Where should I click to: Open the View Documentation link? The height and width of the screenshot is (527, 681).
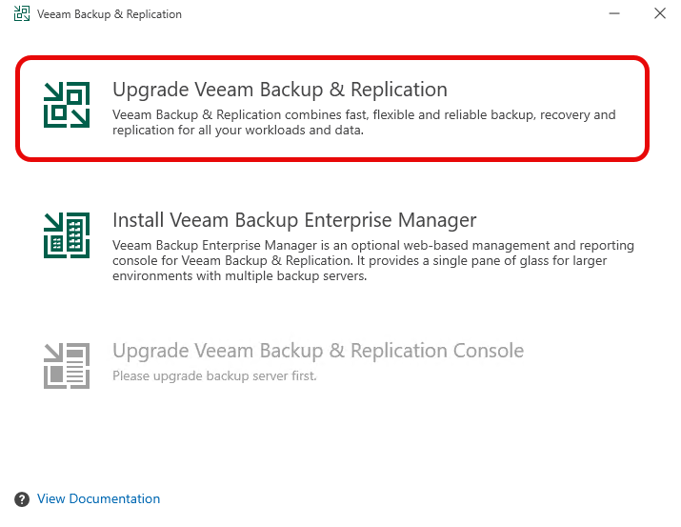click(98, 499)
